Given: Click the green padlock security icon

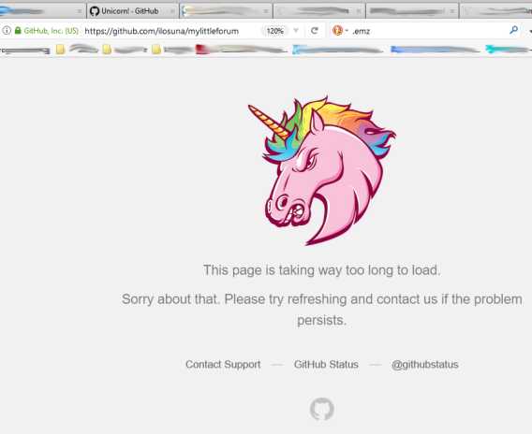Looking at the screenshot, I should point(18,31).
